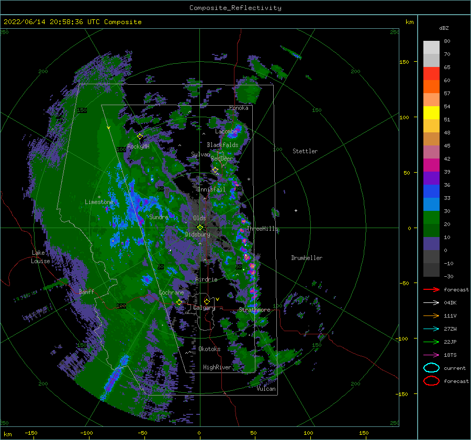Screen dimensions: 471x440
Task: Select the magenta 18TS arrow in legend
Action: pyautogui.click(x=432, y=355)
